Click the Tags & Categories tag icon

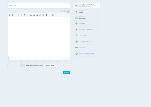(77, 30)
